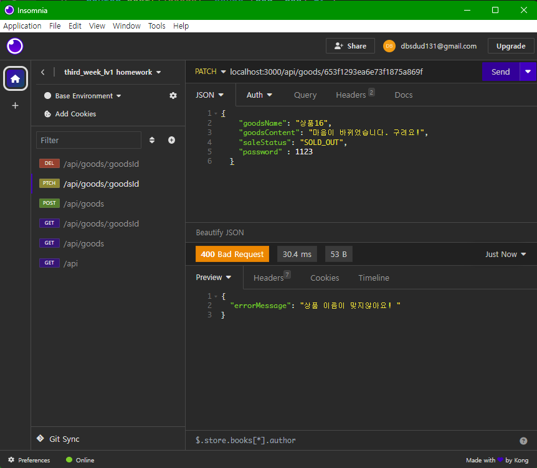Screen dimensions: 537x468
Task: Open environment settings gear icon
Action: click(173, 96)
